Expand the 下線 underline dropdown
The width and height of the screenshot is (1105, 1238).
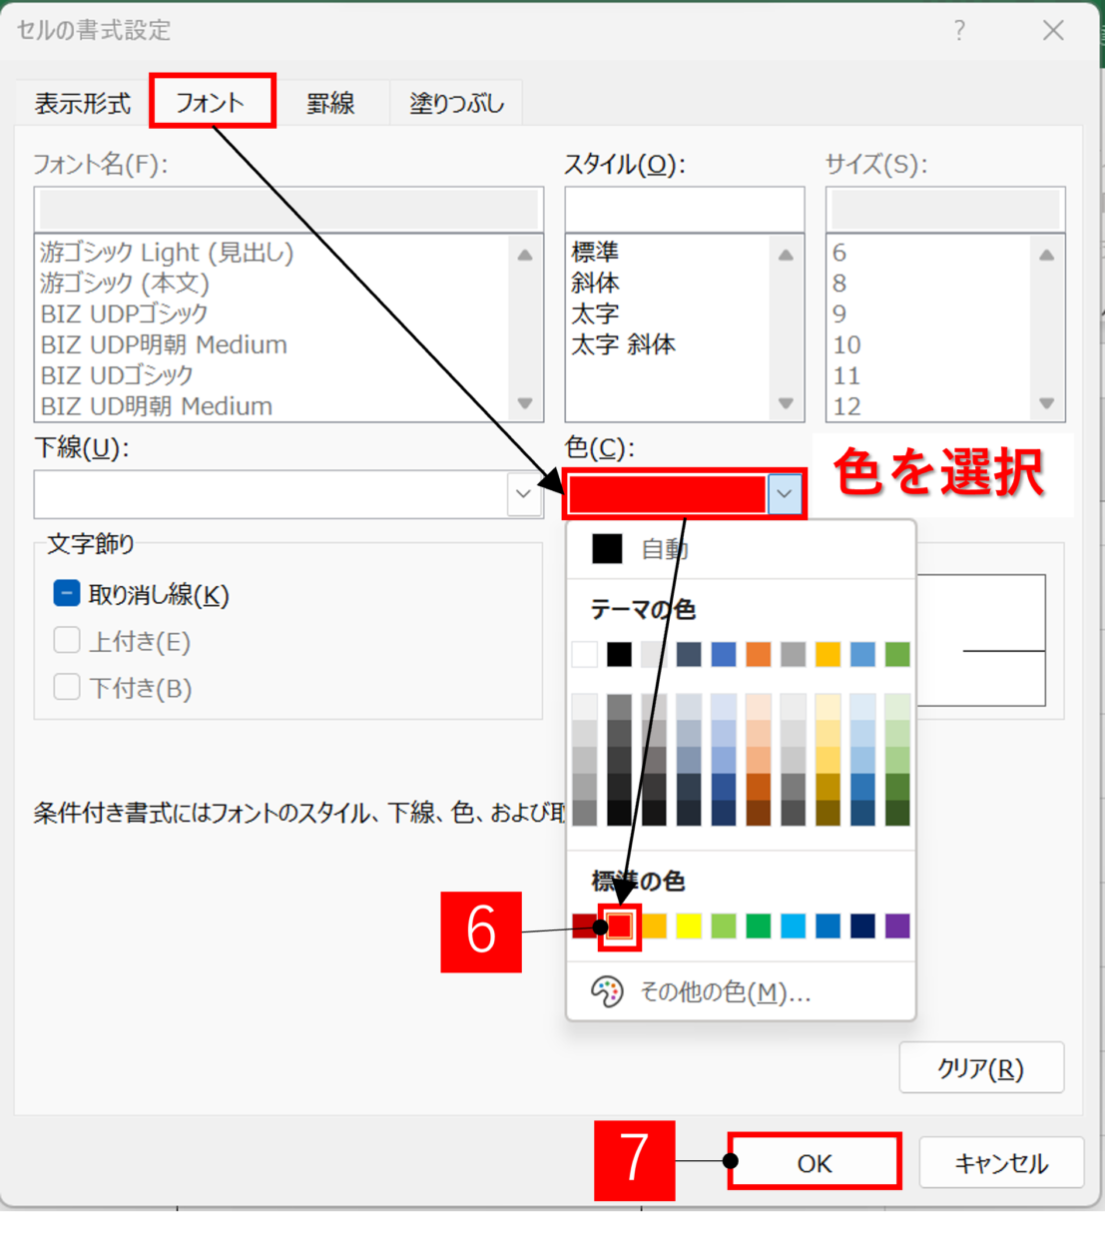pyautogui.click(x=523, y=494)
